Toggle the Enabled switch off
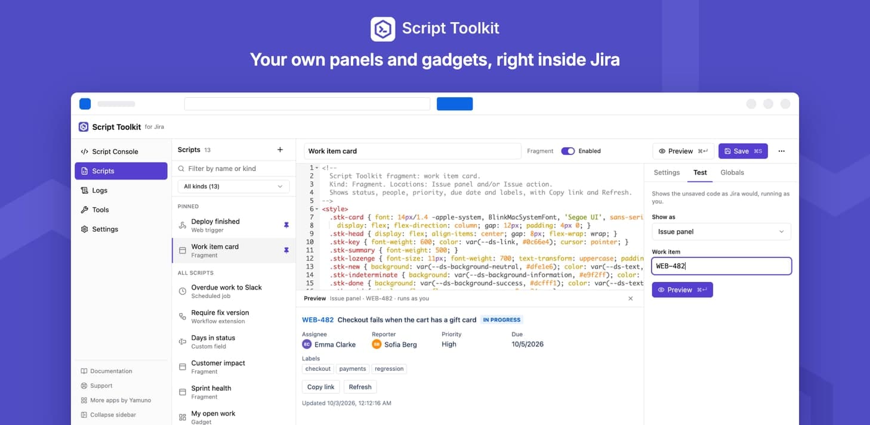Screen dimensions: 870x425 click(x=567, y=151)
